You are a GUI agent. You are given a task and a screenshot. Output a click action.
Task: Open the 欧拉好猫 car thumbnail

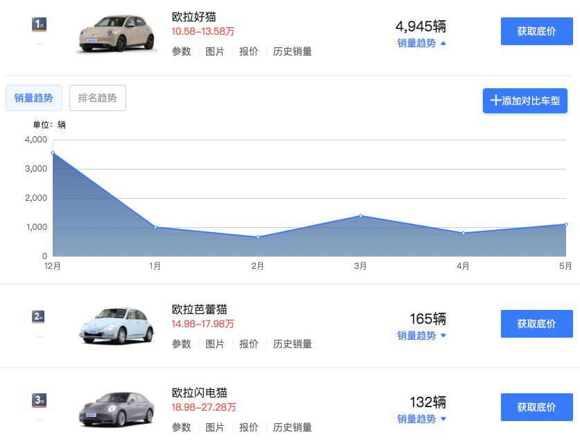click(x=117, y=34)
